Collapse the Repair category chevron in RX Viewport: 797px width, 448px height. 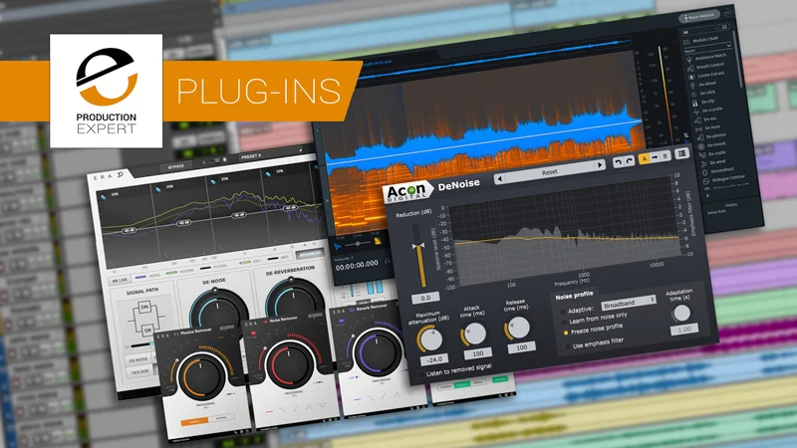click(x=729, y=46)
